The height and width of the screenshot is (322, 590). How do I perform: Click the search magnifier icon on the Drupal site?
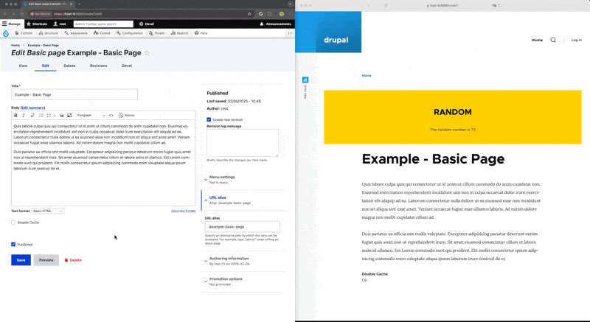point(553,40)
